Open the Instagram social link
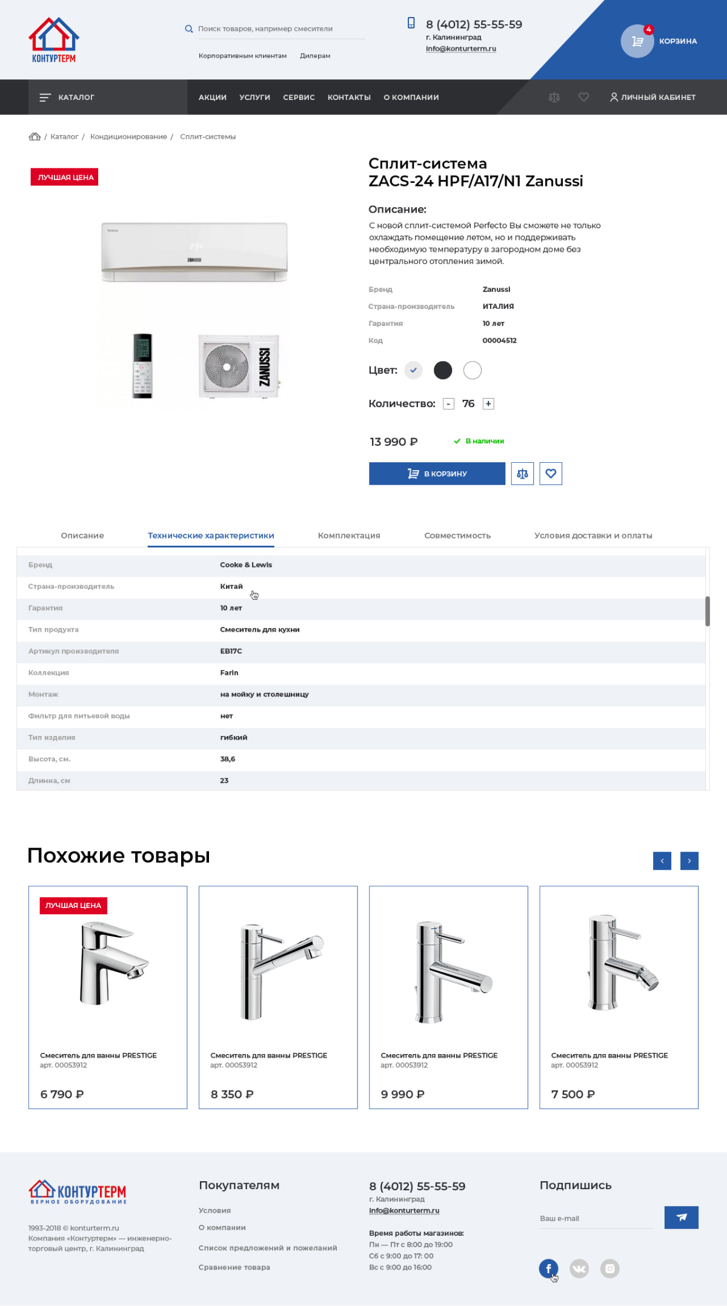Viewport: 727px width, 1306px height. pyautogui.click(x=610, y=1268)
